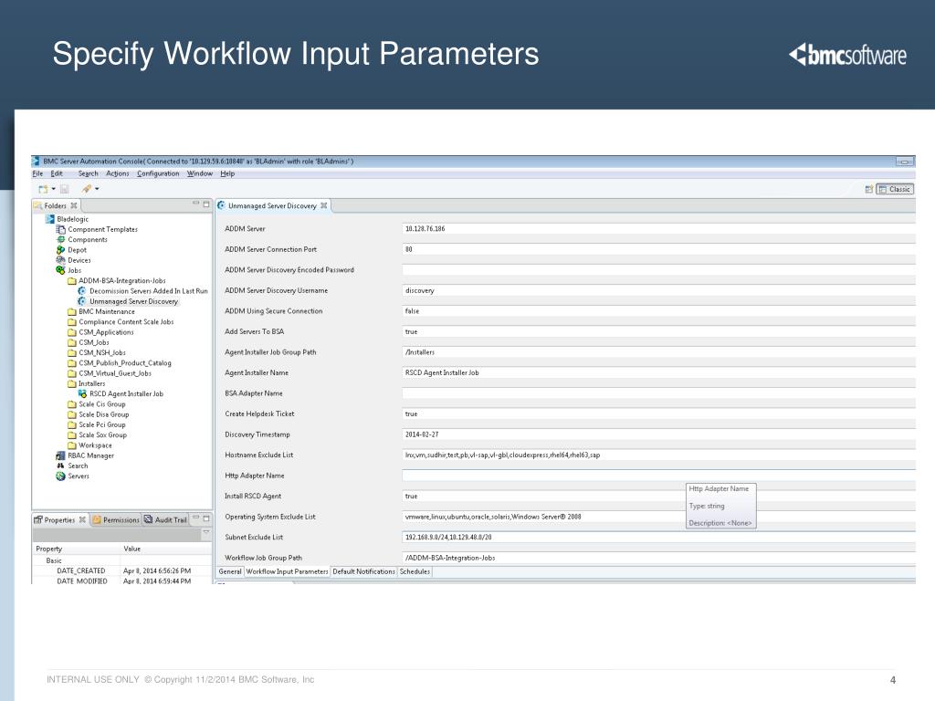The width and height of the screenshot is (935, 701).
Task: Close the Folders view tab
Action: click(74, 205)
